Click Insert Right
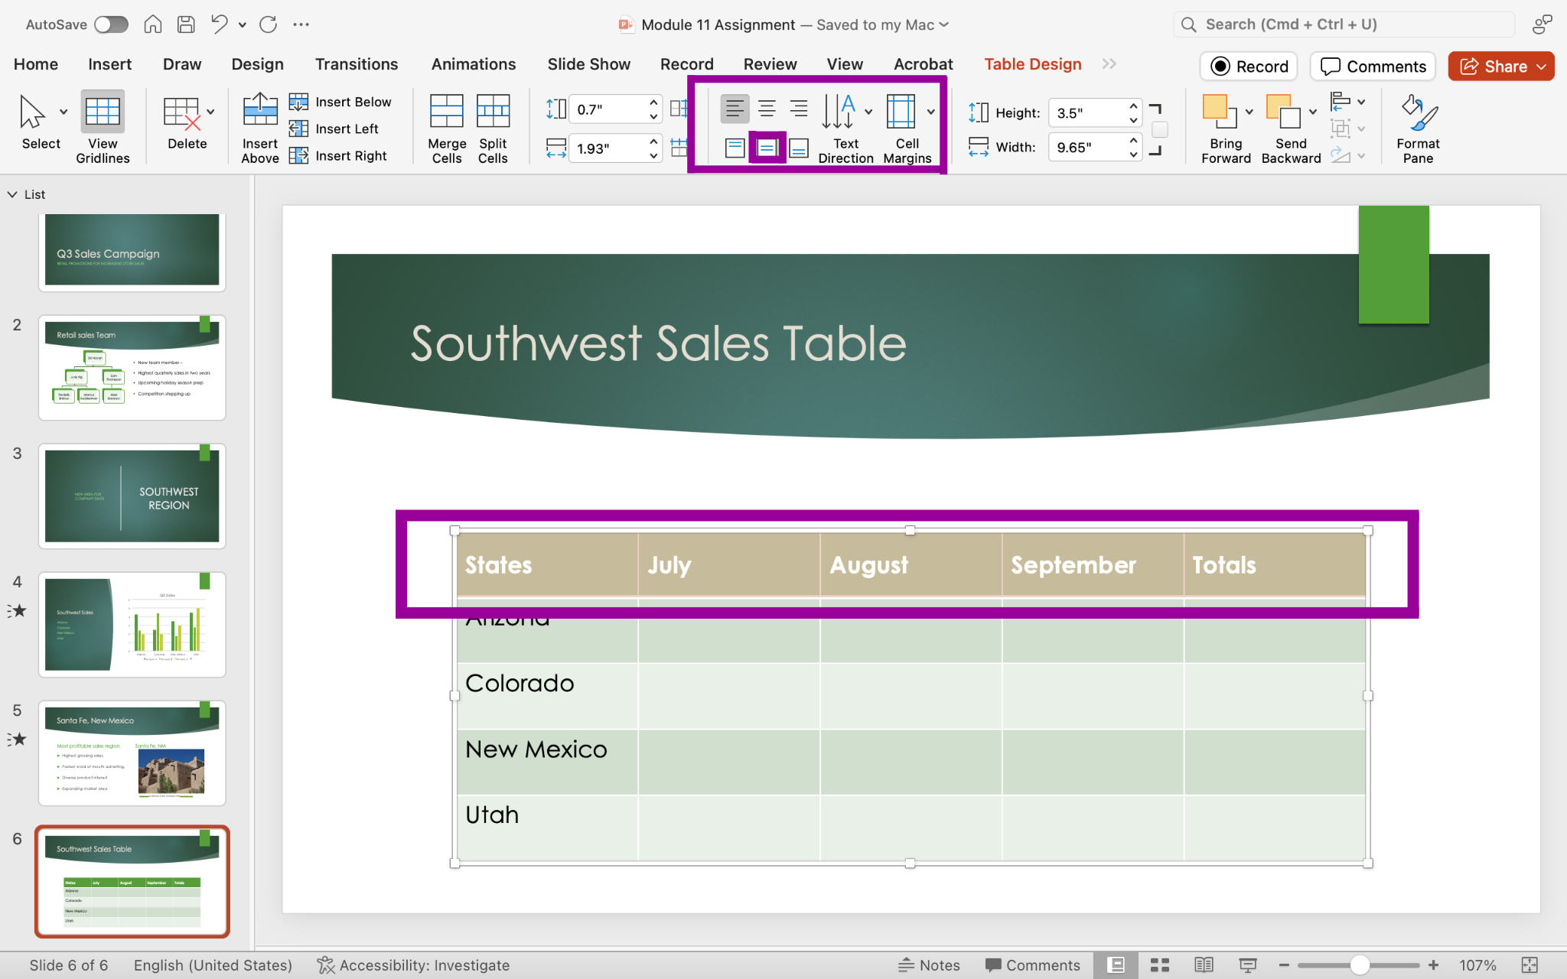 (x=338, y=155)
